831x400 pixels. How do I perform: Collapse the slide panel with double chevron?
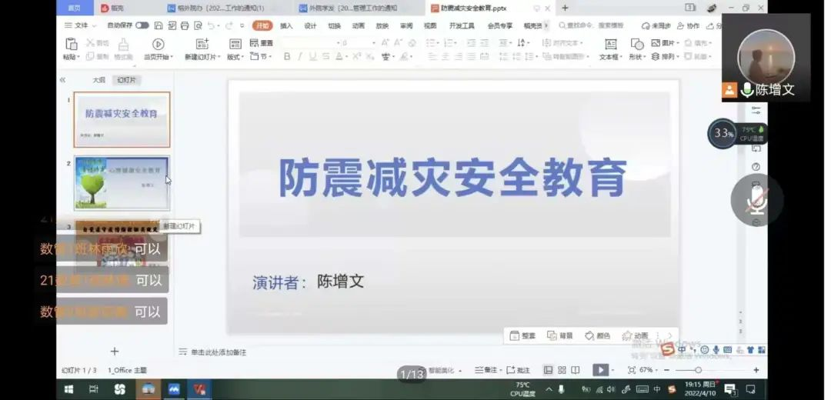point(62,80)
